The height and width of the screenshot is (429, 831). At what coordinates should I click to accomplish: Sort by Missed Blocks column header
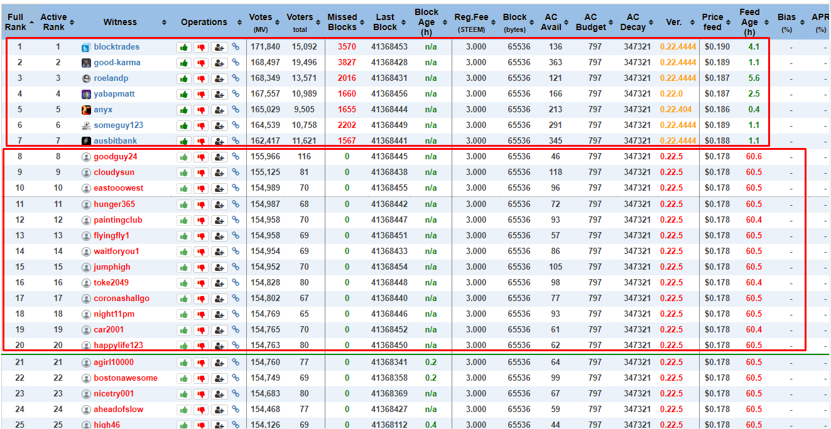click(x=342, y=22)
